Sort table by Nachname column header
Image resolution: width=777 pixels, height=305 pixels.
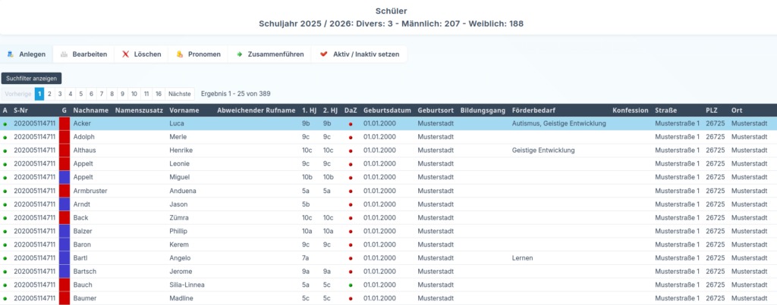[x=90, y=110]
